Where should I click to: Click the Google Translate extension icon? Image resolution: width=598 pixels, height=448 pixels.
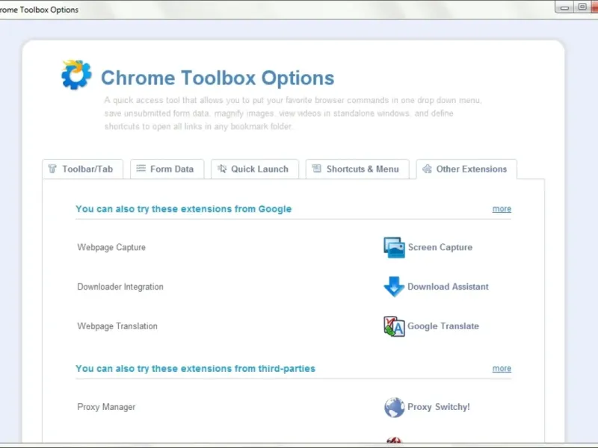pos(394,326)
